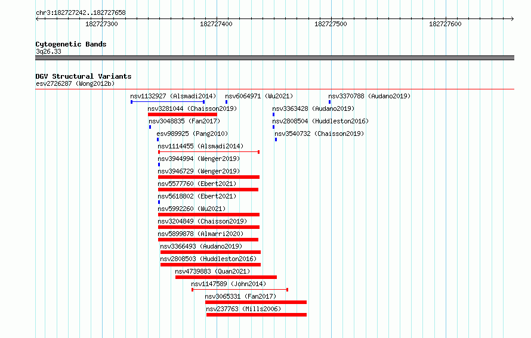
Task: Click the red bar under nsv5992260
Action: pyautogui.click(x=209, y=215)
